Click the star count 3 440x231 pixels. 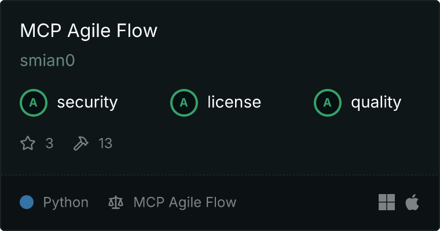pyautogui.click(x=49, y=143)
